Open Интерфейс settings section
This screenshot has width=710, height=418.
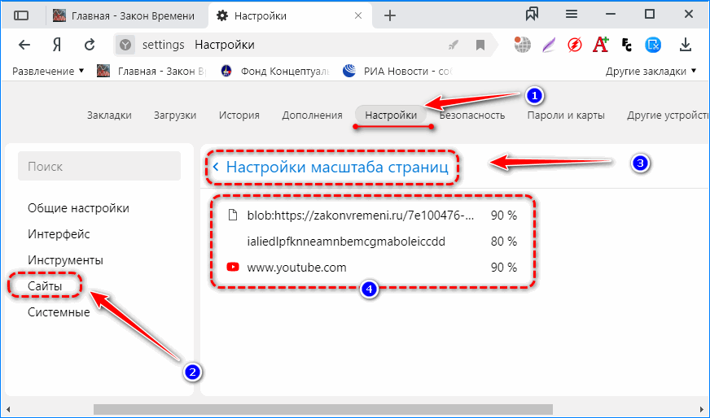tap(58, 234)
